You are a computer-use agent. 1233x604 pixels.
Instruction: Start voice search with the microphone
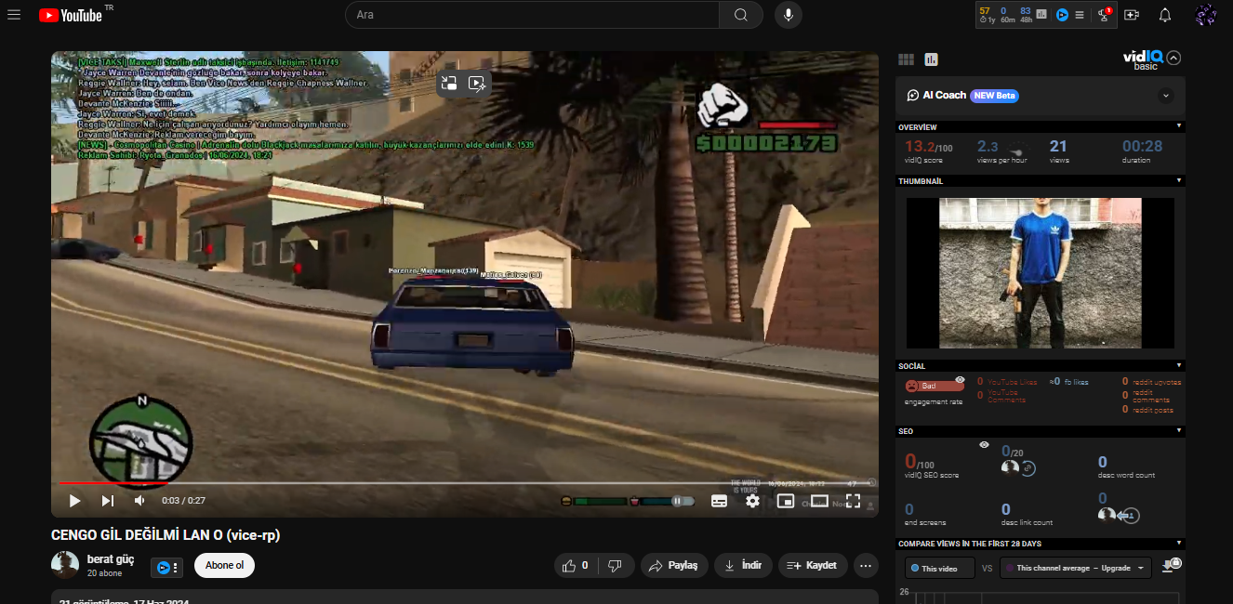click(x=789, y=15)
